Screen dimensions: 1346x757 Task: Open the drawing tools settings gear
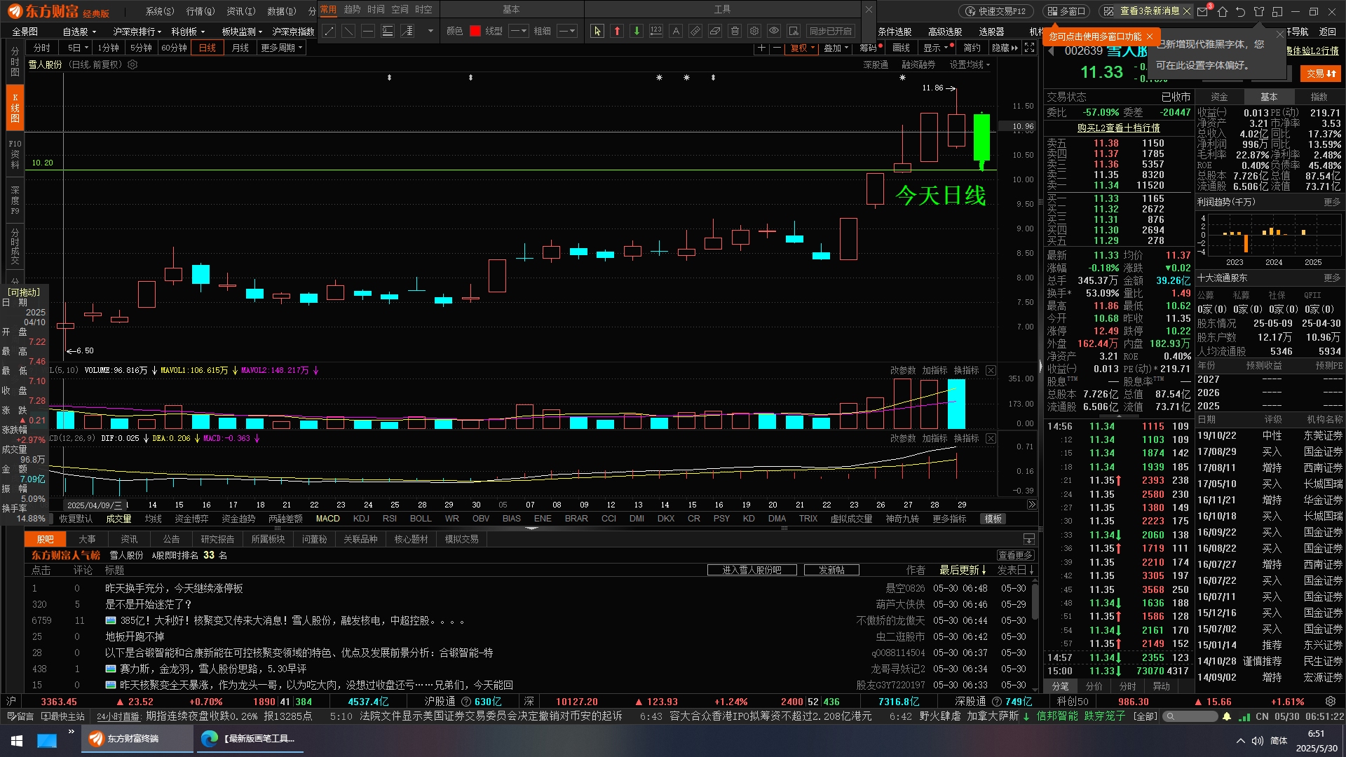tap(754, 31)
